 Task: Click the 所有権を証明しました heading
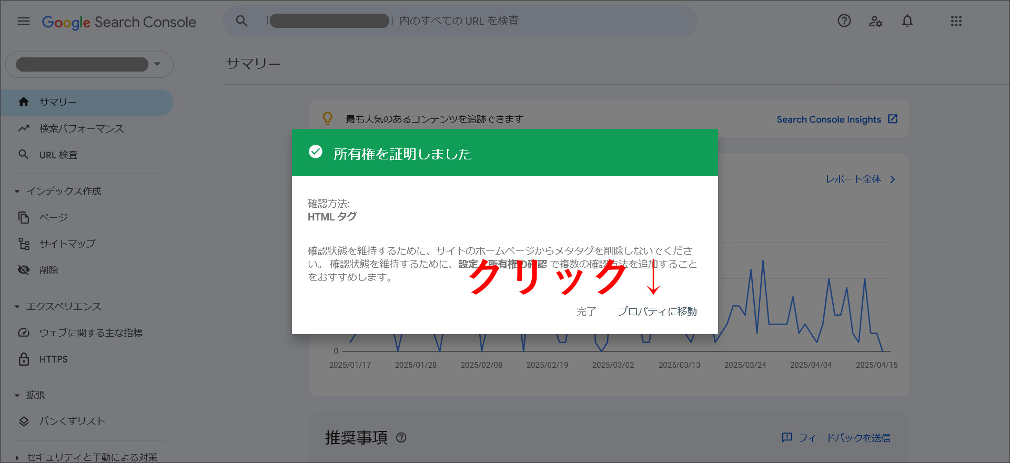point(402,154)
